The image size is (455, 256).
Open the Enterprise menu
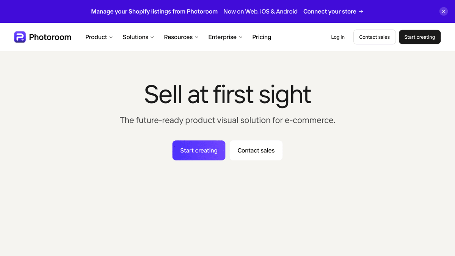225,37
